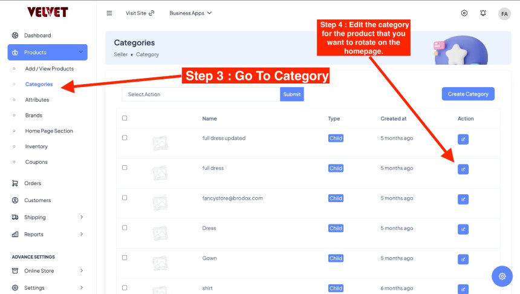Click the hexagon settings icon in header
Screen dimensions: 520x294
click(464, 13)
